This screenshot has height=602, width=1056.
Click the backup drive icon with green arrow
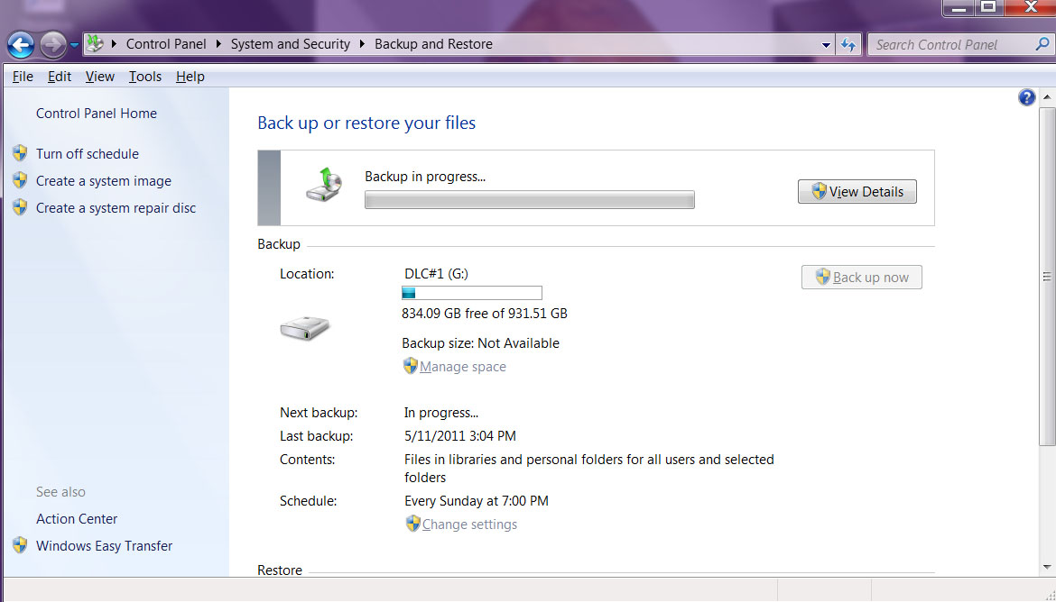324,183
